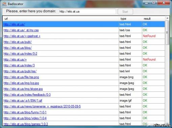Click the Start button
This screenshot has width=172, height=128.
click(125, 12)
